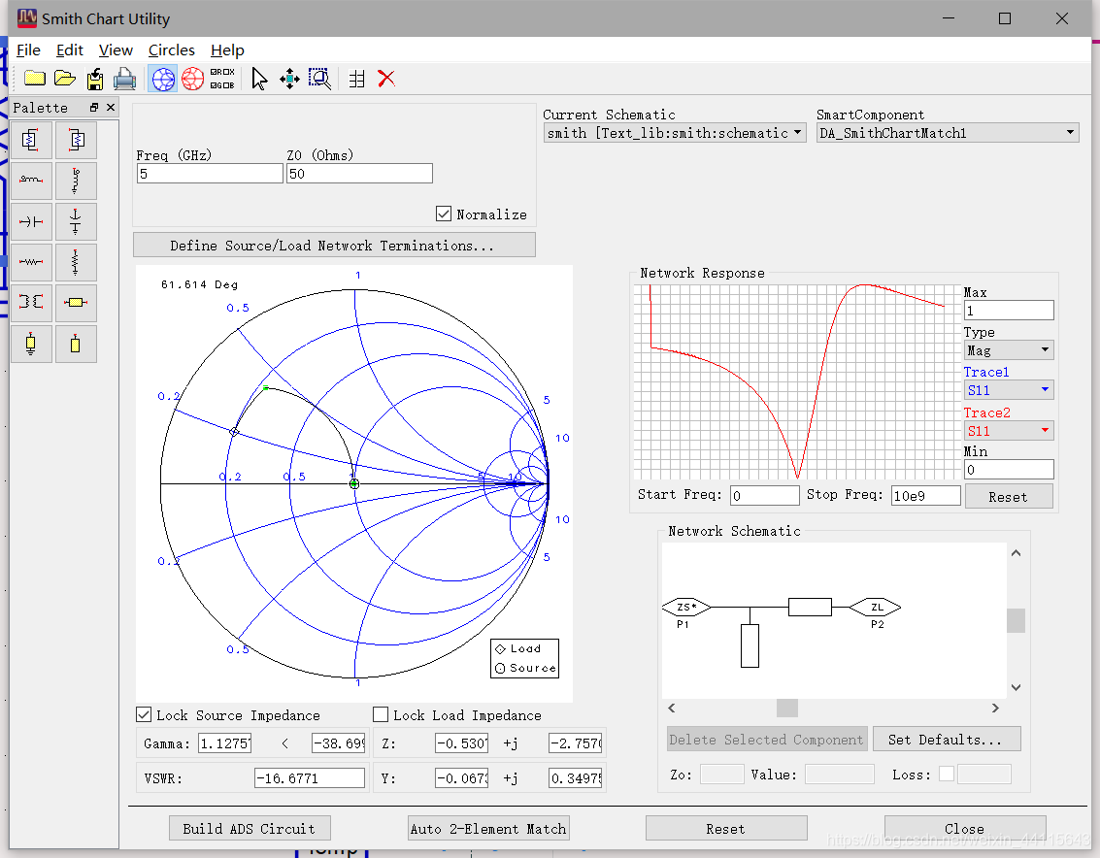Click the Set Defaults button
This screenshot has width=1100, height=858.
(947, 740)
